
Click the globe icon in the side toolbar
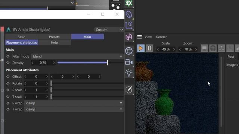(129, 51)
